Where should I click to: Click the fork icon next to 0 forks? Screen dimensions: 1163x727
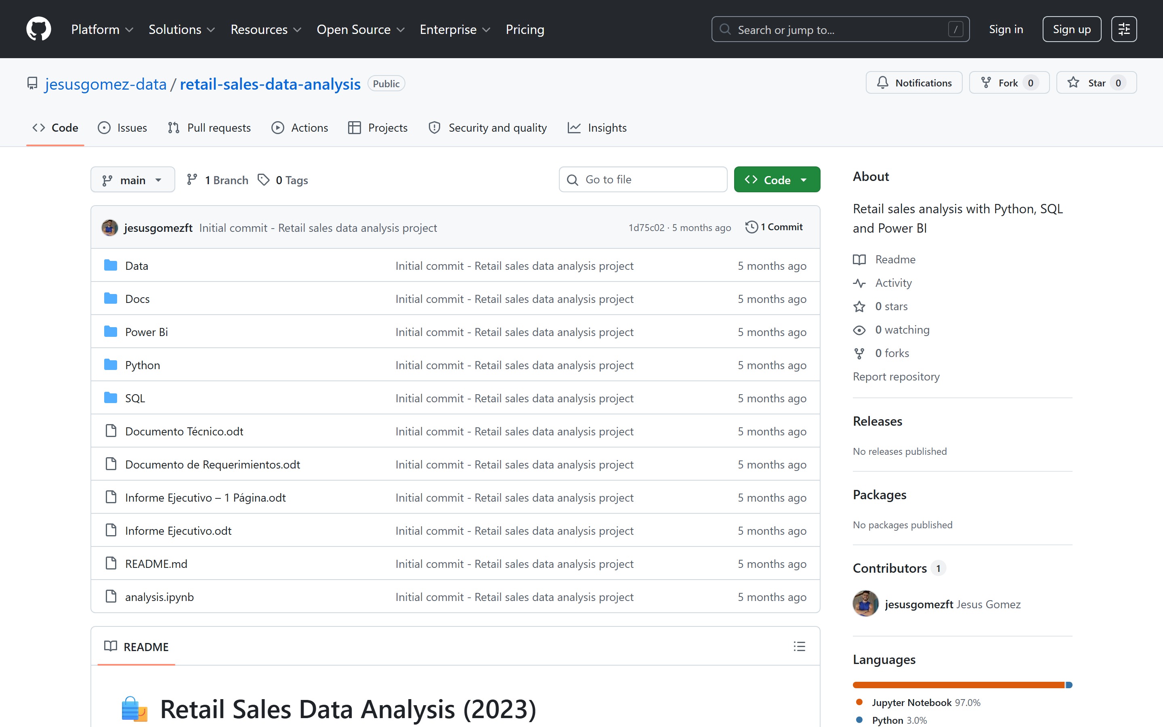(859, 353)
